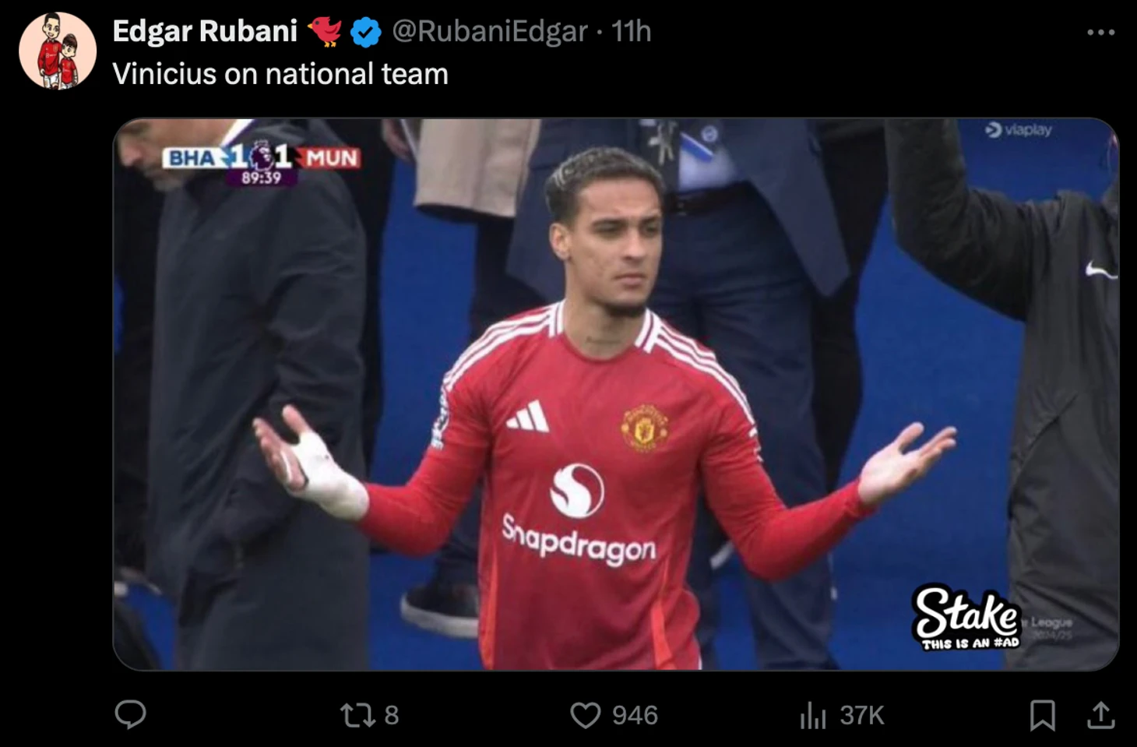The width and height of the screenshot is (1137, 747).
Task: Click the blue verified badge
Action: [365, 32]
